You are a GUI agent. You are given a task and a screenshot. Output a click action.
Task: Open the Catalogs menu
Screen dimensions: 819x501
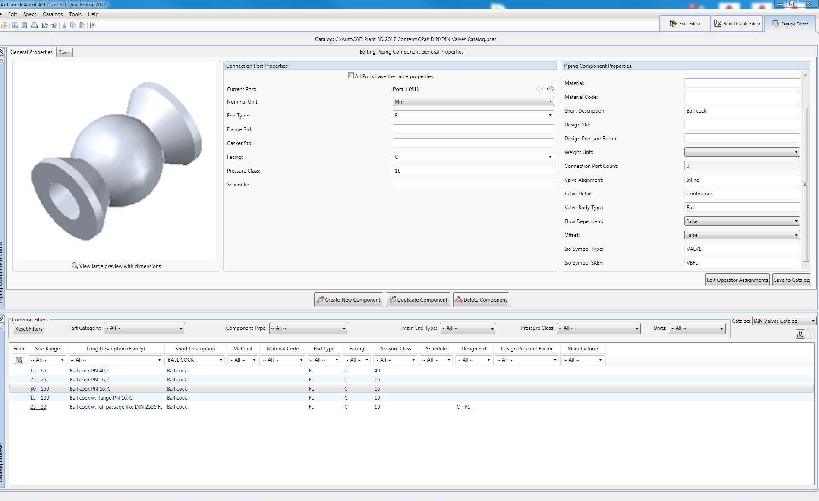pos(53,14)
